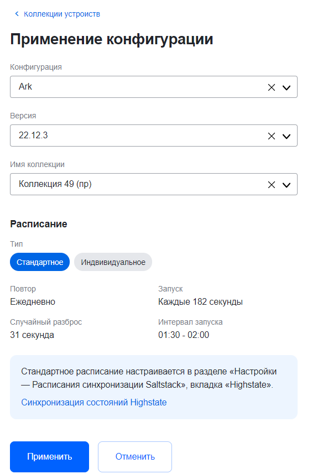328x474 pixels.
Task: Clear the Ark configuration selection with the X icon
Action: (x=271, y=87)
